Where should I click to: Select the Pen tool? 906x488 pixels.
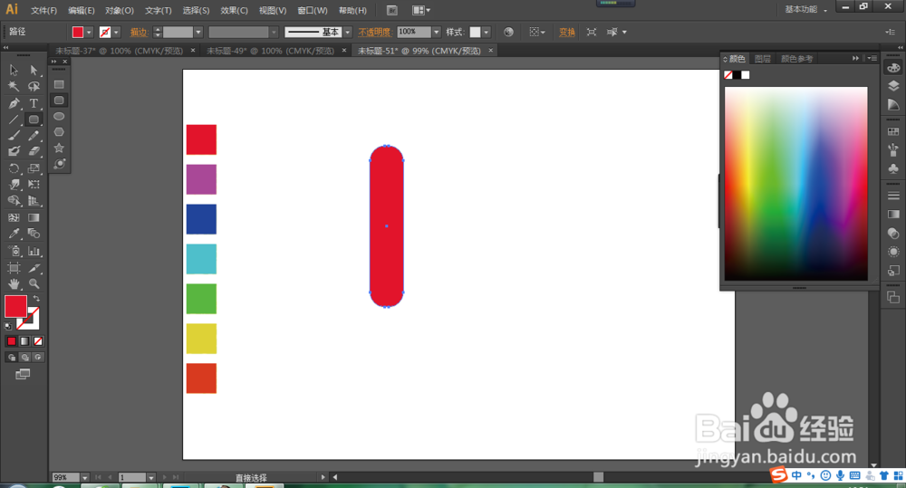coord(14,103)
